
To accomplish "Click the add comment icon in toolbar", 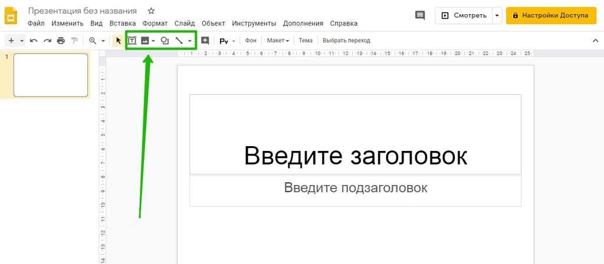I will (x=205, y=41).
